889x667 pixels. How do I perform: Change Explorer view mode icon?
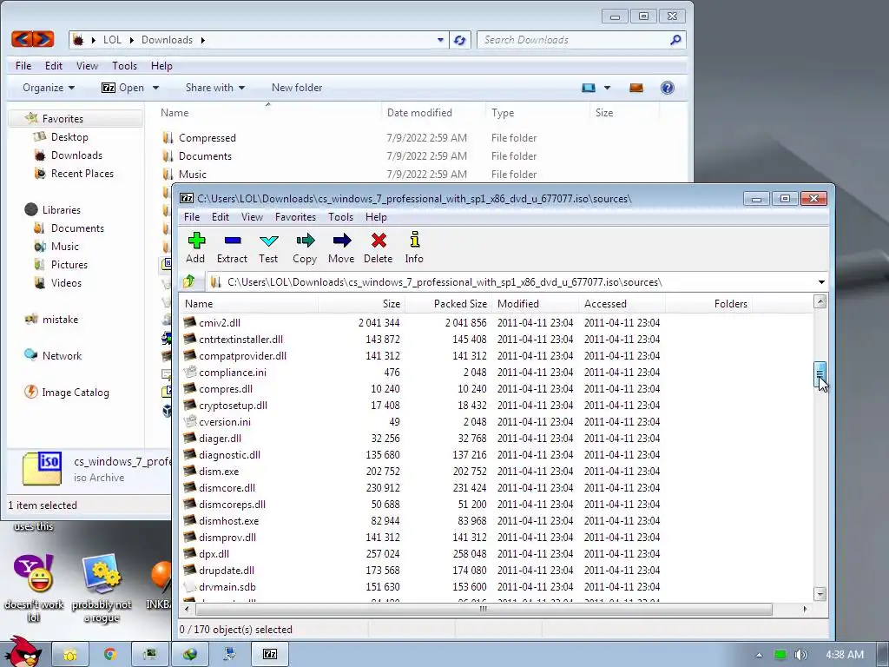coord(589,88)
